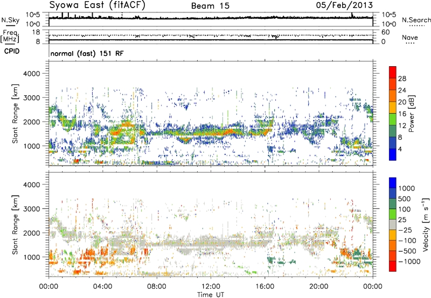Click the '4000' tick label in the power panel
The width and height of the screenshot is (431, 298).
coord(31,74)
